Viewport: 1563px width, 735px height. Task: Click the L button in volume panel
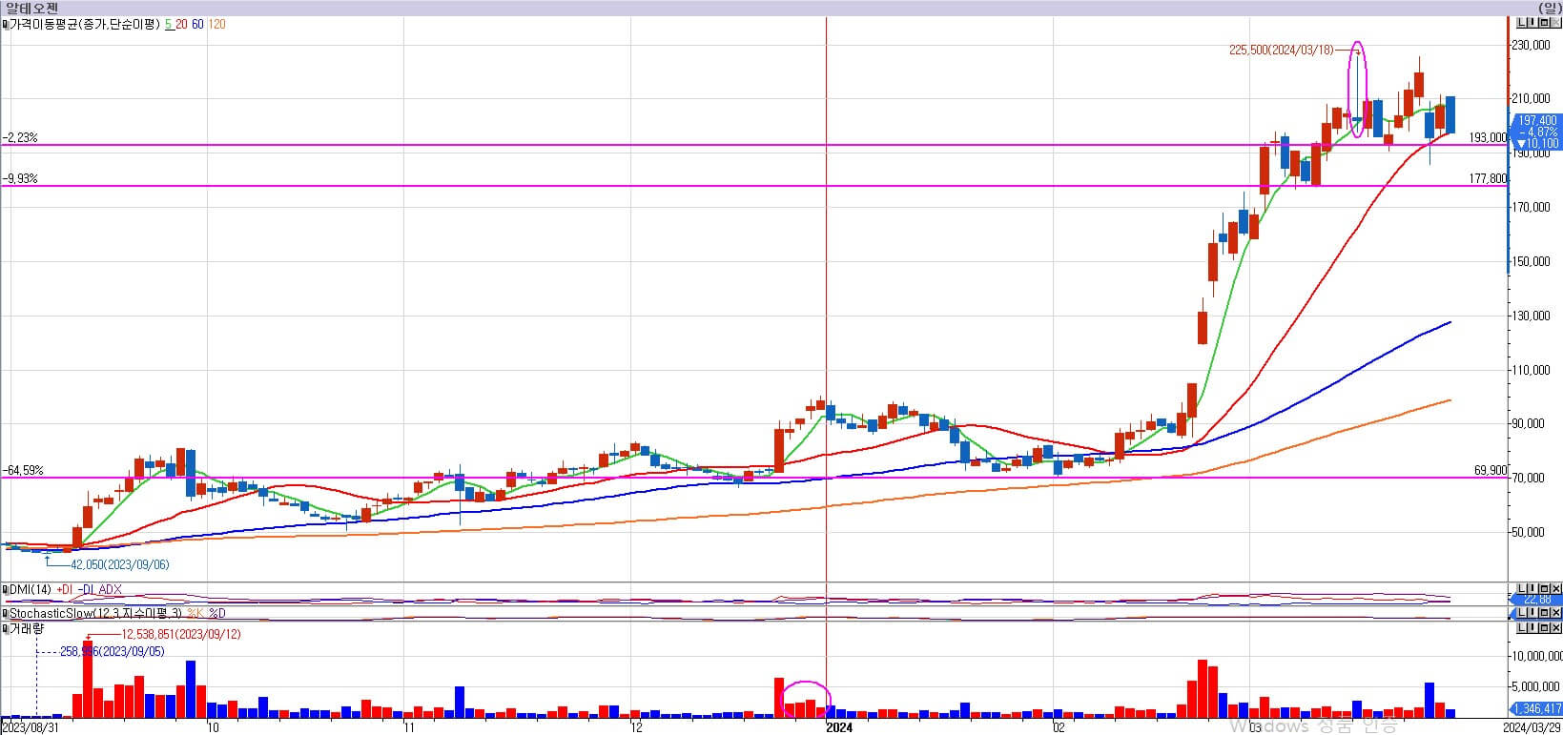point(1522,627)
